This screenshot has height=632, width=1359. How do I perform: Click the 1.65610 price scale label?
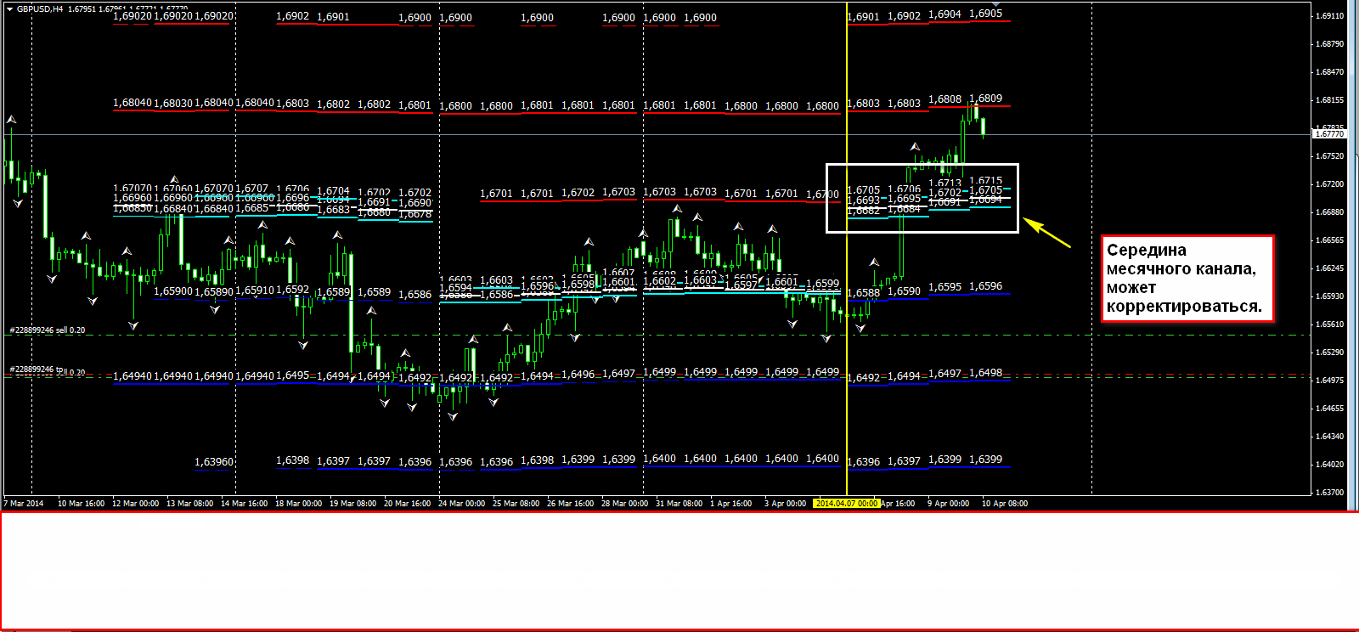(1330, 324)
